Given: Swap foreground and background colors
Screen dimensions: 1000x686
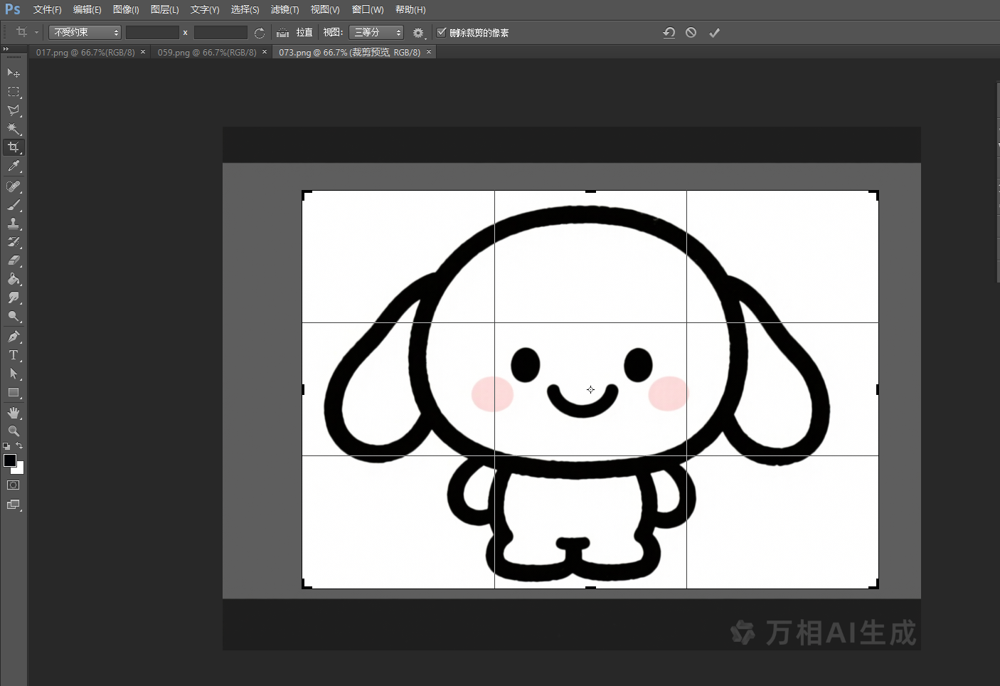Looking at the screenshot, I should coord(20,445).
